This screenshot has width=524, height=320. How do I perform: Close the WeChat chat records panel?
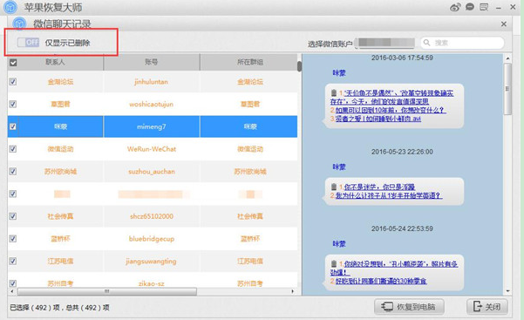[x=504, y=24]
